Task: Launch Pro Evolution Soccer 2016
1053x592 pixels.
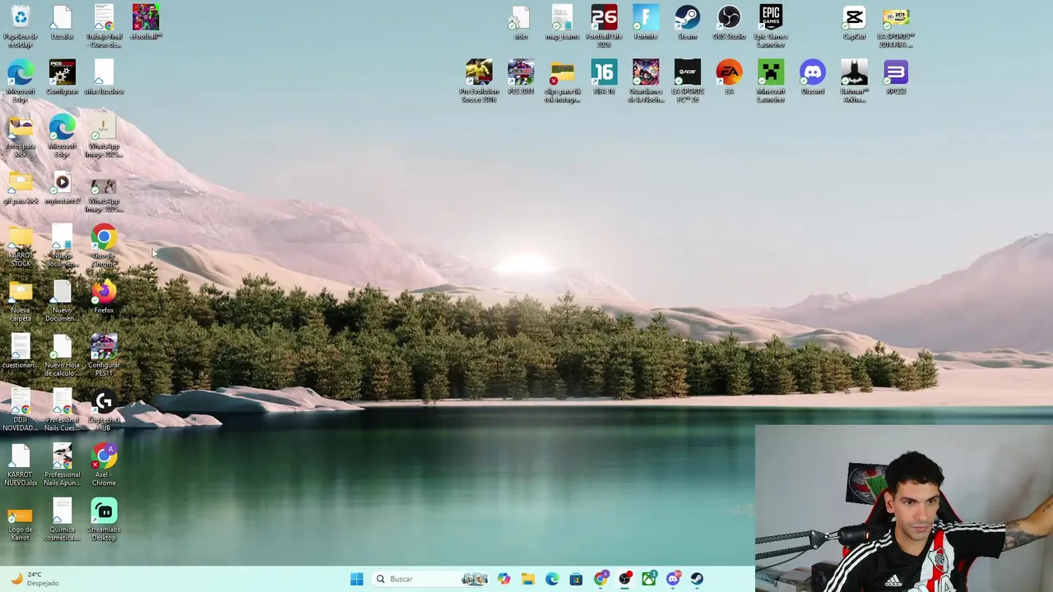Action: pos(479,81)
